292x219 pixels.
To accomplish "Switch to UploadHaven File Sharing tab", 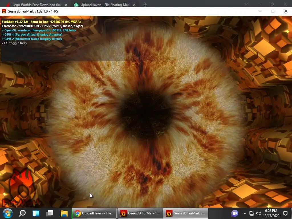I will (105, 5).
